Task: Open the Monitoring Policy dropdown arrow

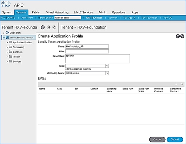Action: click(107, 73)
